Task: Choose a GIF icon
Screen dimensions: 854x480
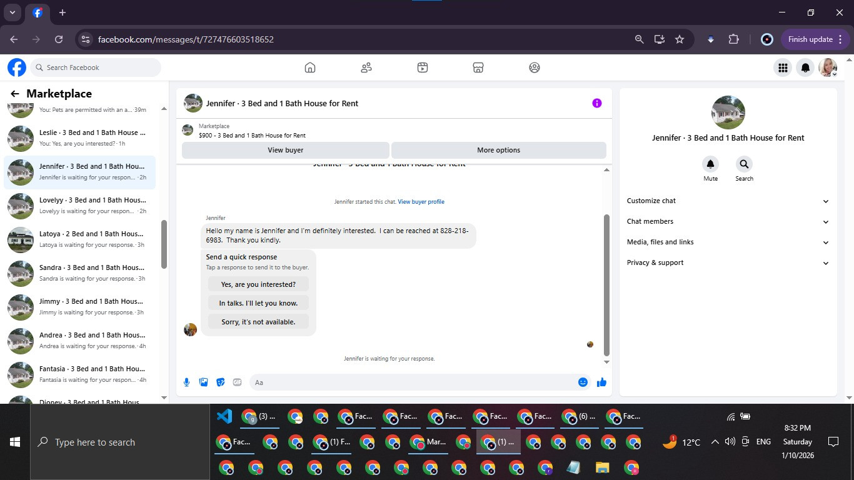Action: click(x=237, y=382)
